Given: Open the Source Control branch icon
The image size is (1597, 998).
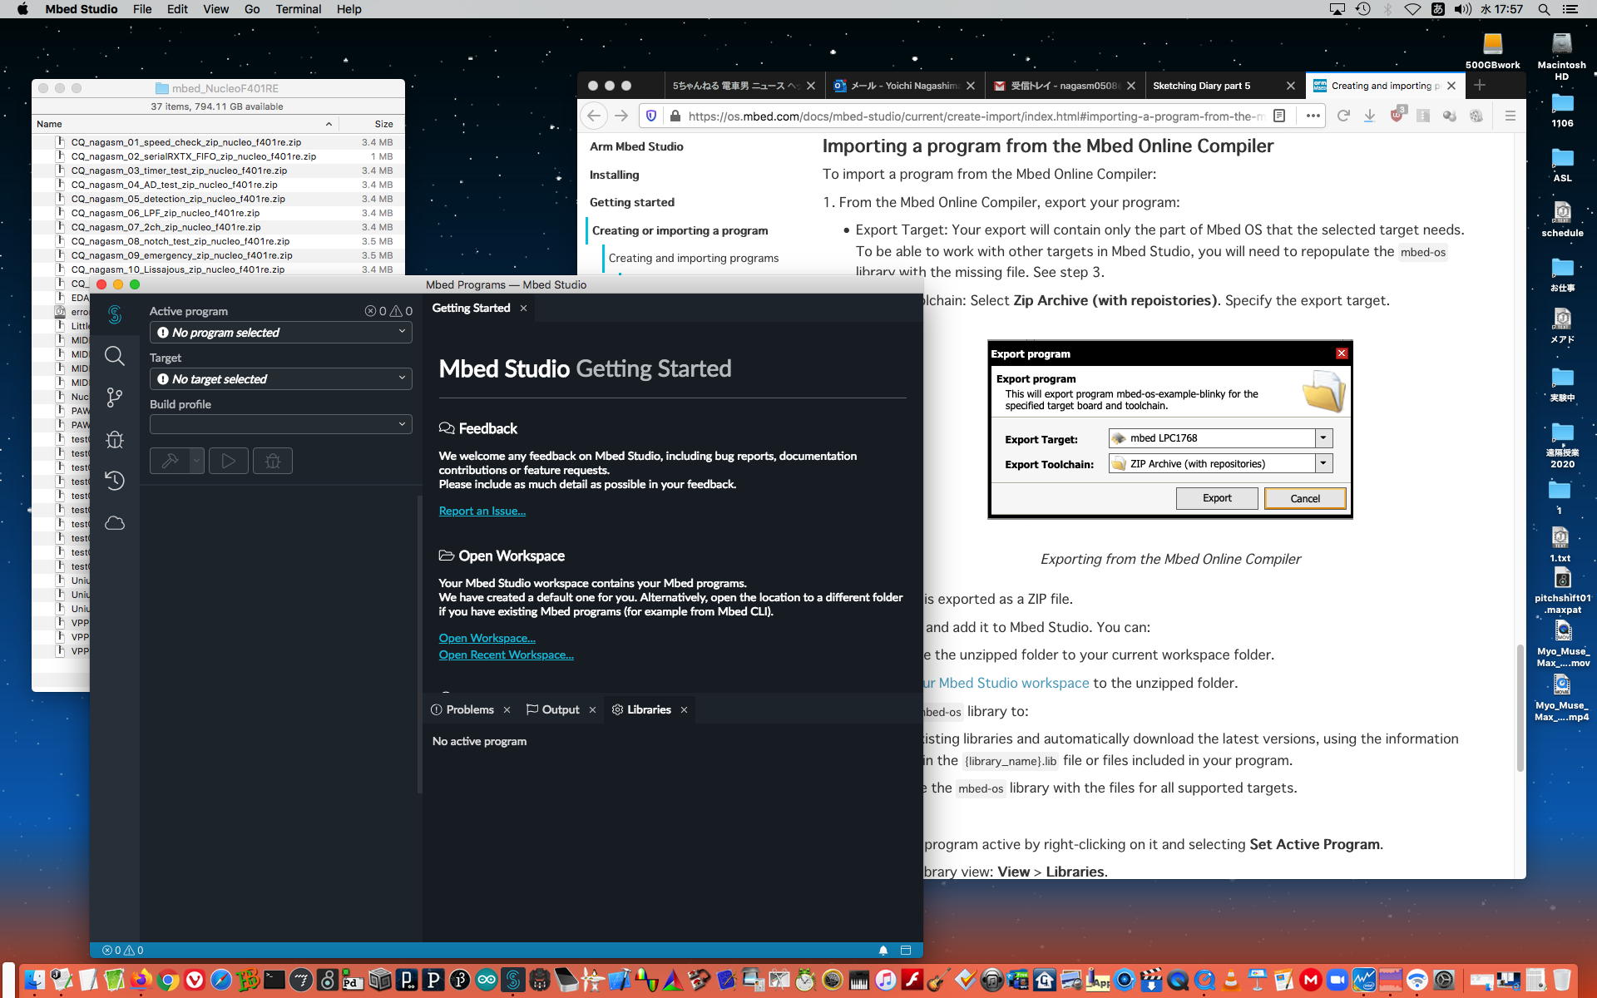Looking at the screenshot, I should (115, 398).
